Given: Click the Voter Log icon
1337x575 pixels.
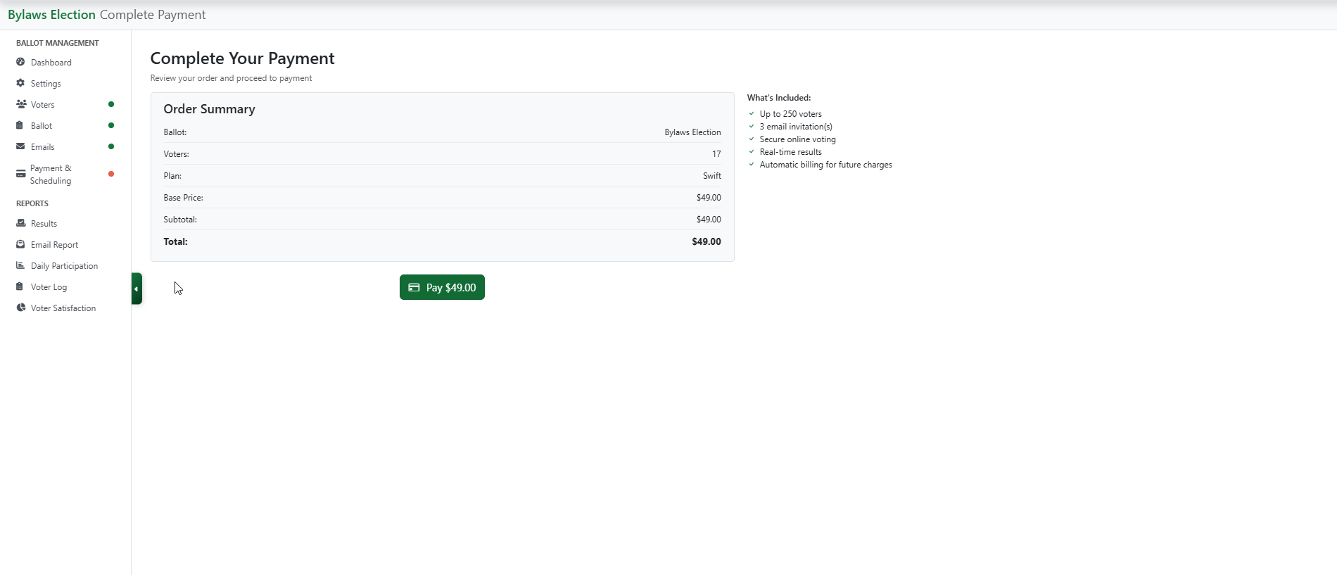Looking at the screenshot, I should coord(20,286).
